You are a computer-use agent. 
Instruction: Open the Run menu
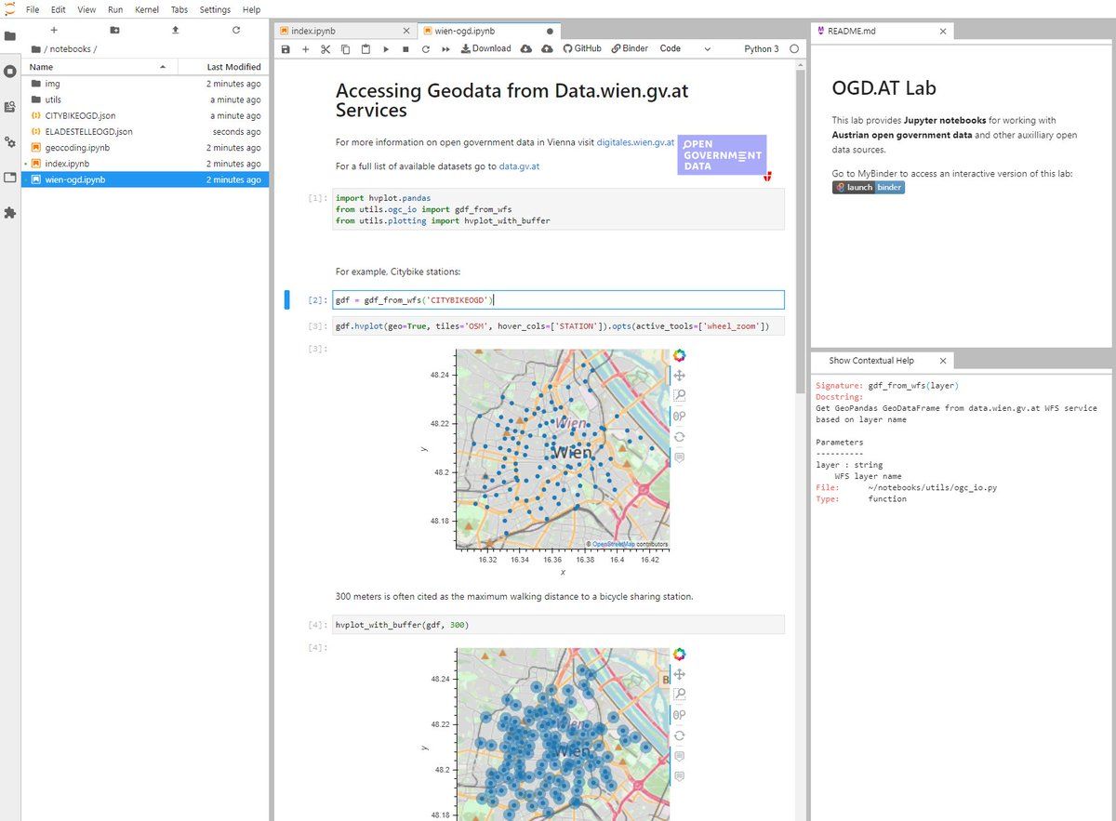point(115,9)
